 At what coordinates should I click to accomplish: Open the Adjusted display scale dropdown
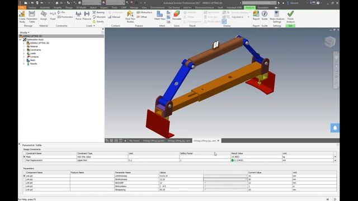coord(248,17)
